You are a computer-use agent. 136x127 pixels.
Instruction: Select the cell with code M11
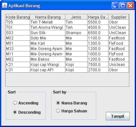pos(18,54)
